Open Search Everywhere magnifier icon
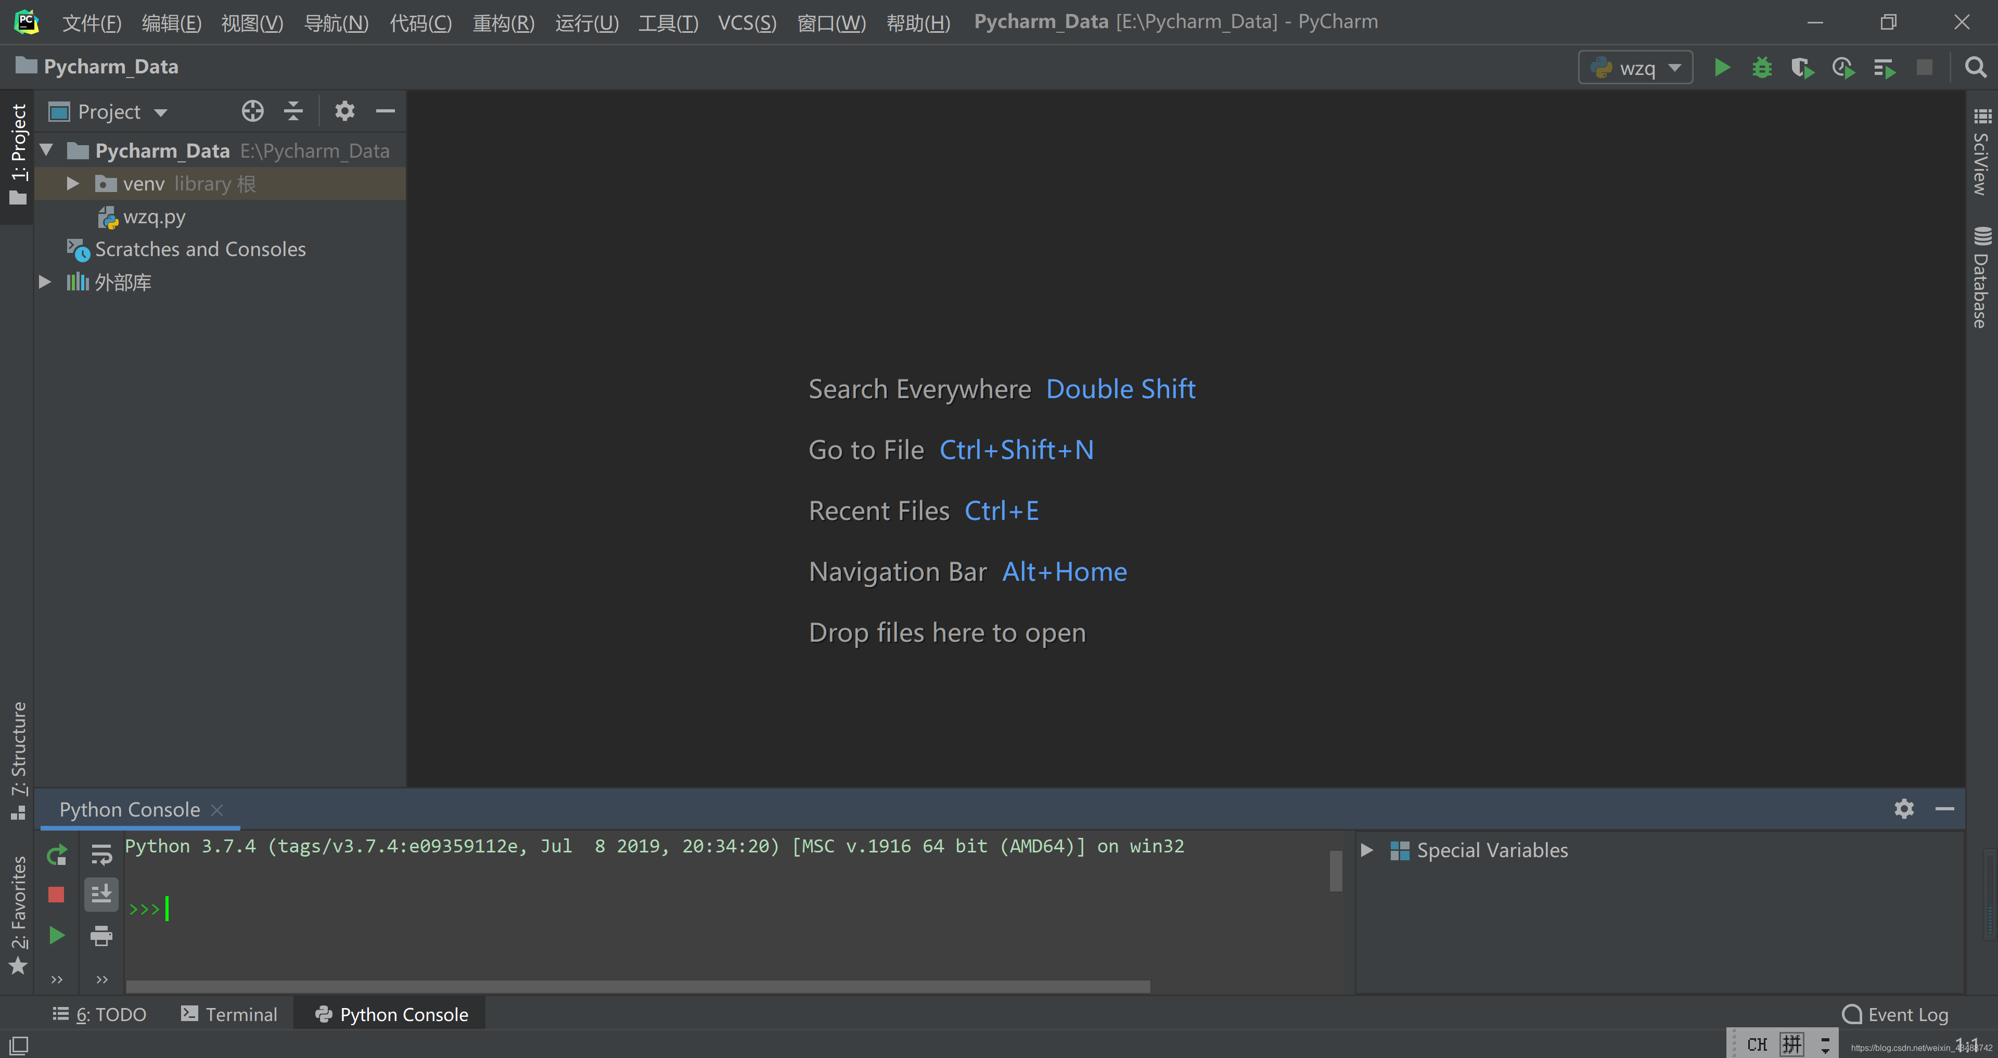1998x1058 pixels. coord(1976,68)
